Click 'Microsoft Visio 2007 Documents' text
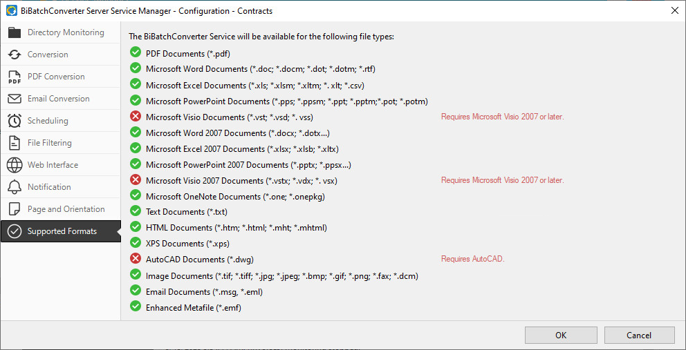The image size is (686, 350). [x=241, y=180]
